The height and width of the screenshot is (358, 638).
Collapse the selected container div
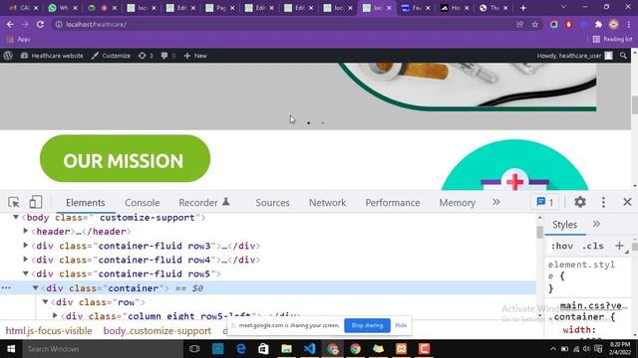36,287
